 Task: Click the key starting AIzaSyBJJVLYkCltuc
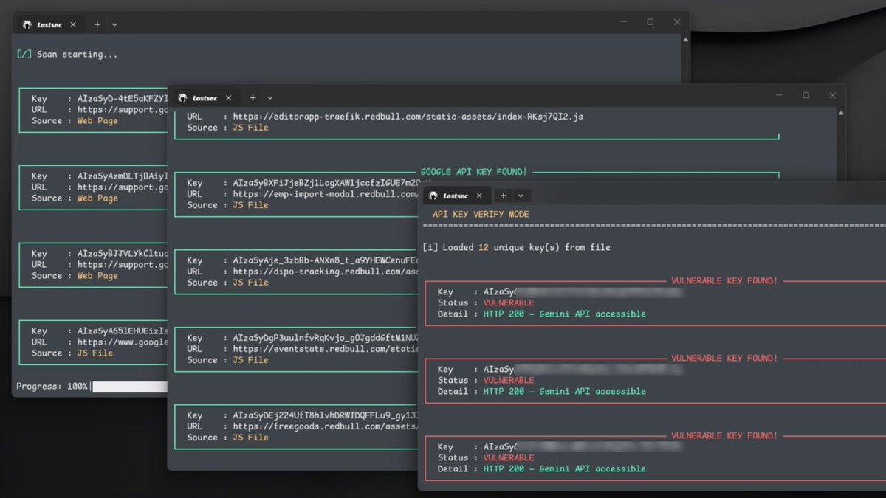pos(123,254)
